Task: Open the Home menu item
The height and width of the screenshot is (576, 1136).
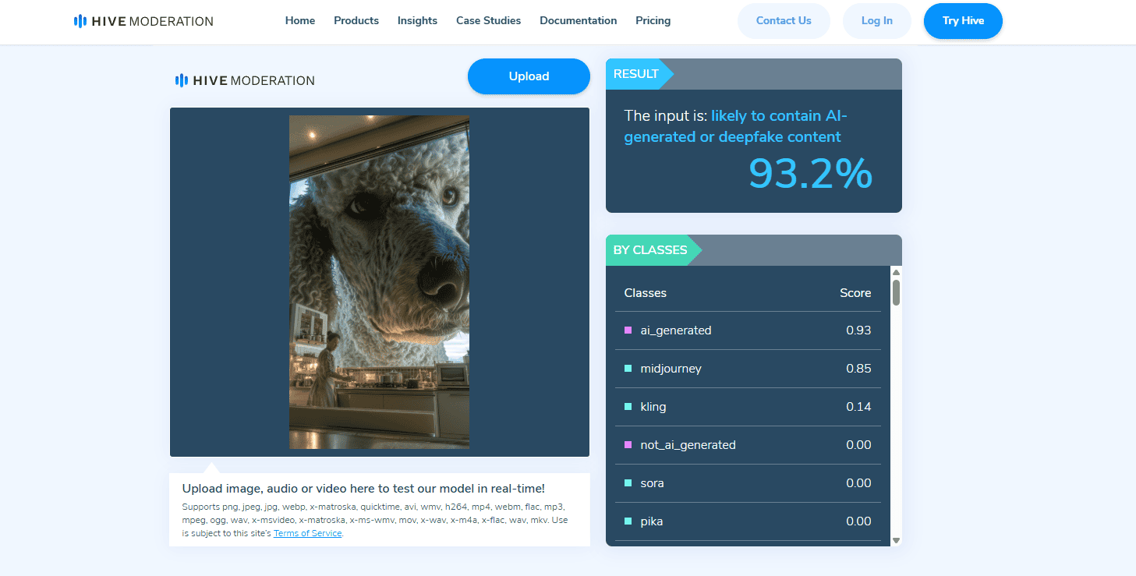Action: click(x=300, y=21)
